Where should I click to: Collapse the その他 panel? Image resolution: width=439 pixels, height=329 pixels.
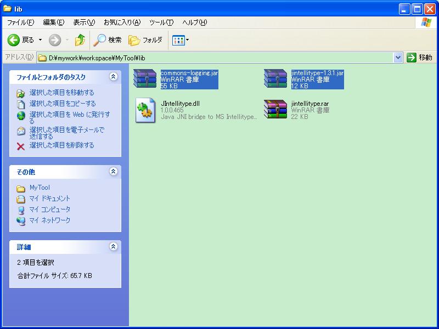click(114, 171)
